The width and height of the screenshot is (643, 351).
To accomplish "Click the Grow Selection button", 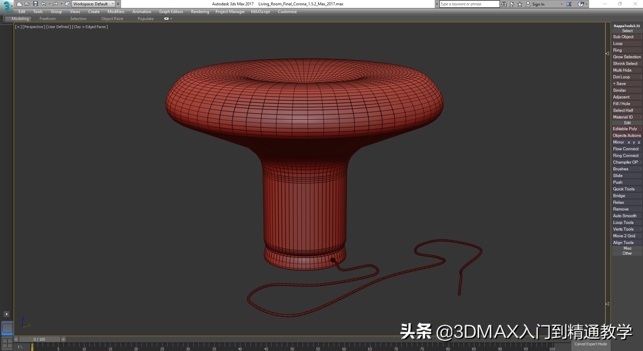I will point(627,57).
